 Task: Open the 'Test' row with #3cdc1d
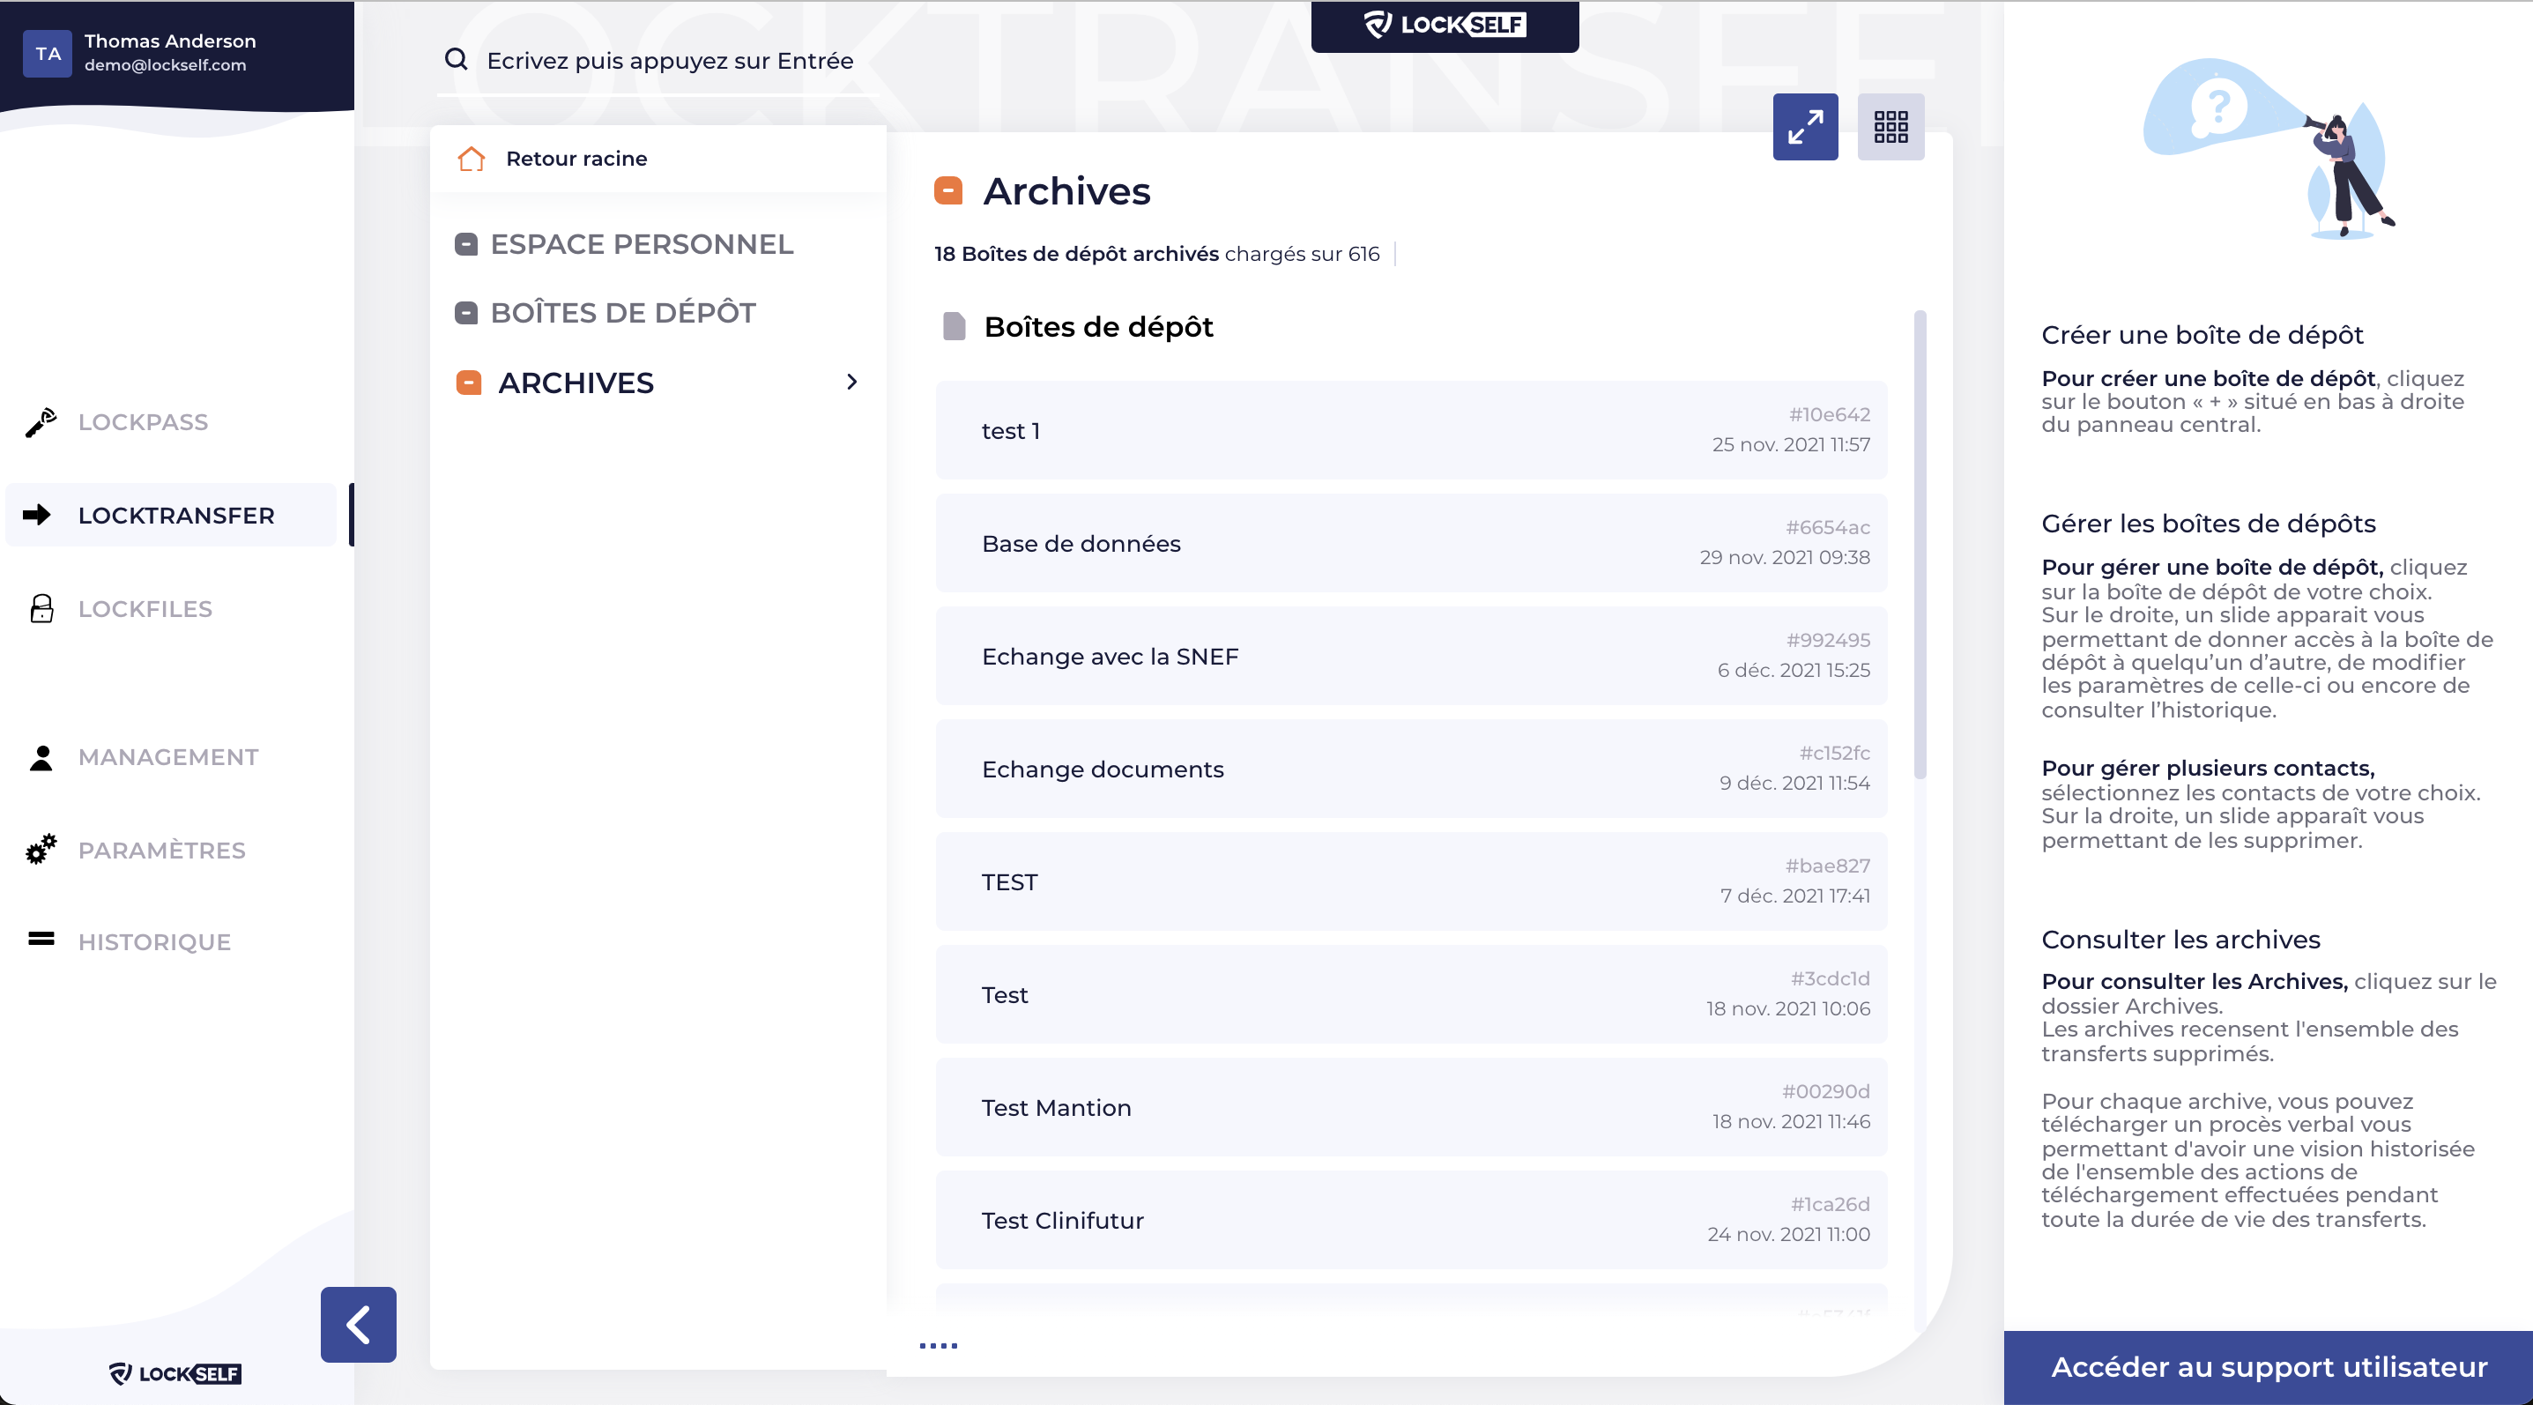tap(1411, 994)
